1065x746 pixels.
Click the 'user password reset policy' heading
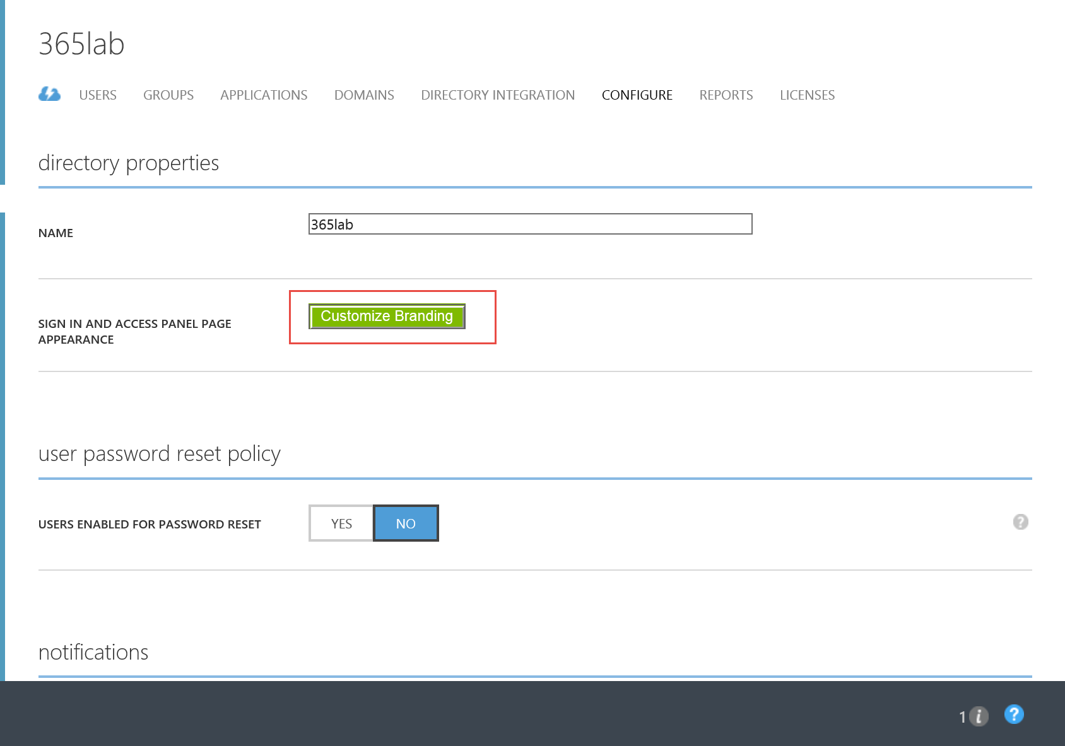159,454
